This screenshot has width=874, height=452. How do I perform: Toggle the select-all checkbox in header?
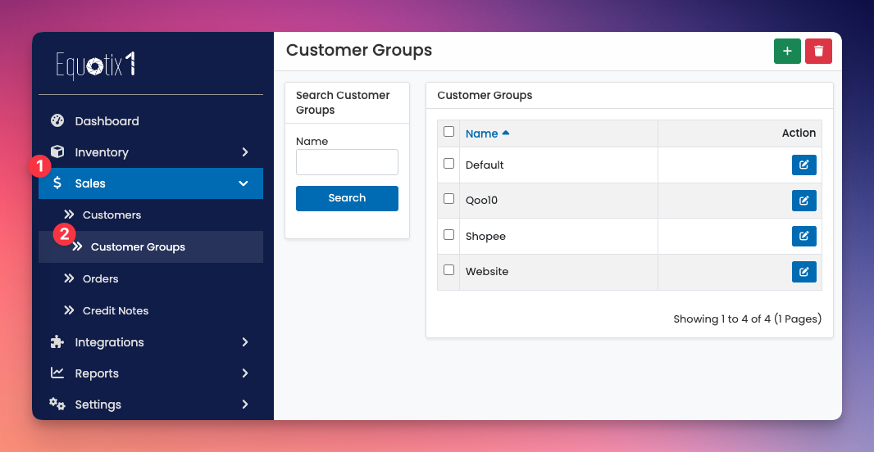pos(448,132)
